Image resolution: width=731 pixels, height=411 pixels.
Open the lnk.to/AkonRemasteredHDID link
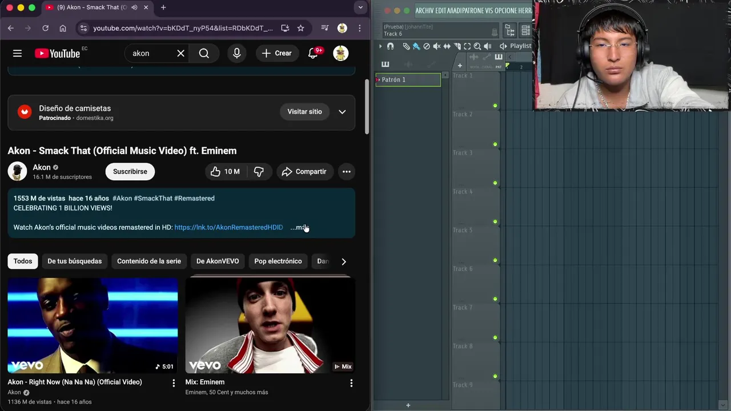coord(228,227)
